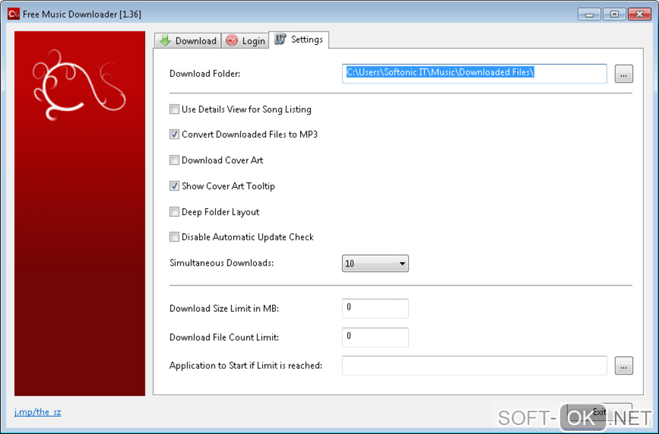Screen dimensions: 659x434
Task: Open the j.mp/the_sz link
Action: [x=37, y=412]
